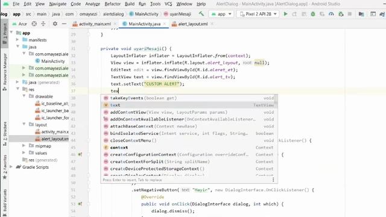
Task: Choose the 'text' TextView completion suggestion
Action: click(189, 105)
